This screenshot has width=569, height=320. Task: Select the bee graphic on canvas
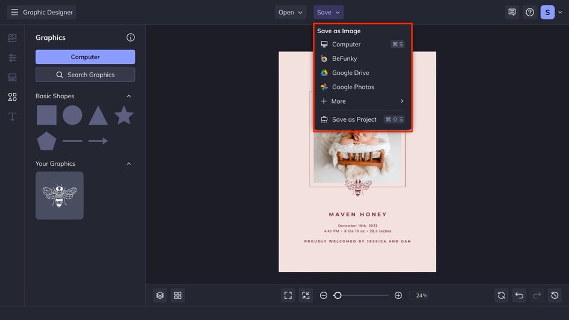358,187
